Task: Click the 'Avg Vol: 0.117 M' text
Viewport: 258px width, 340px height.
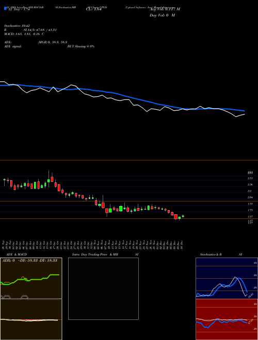Action: [165, 9]
